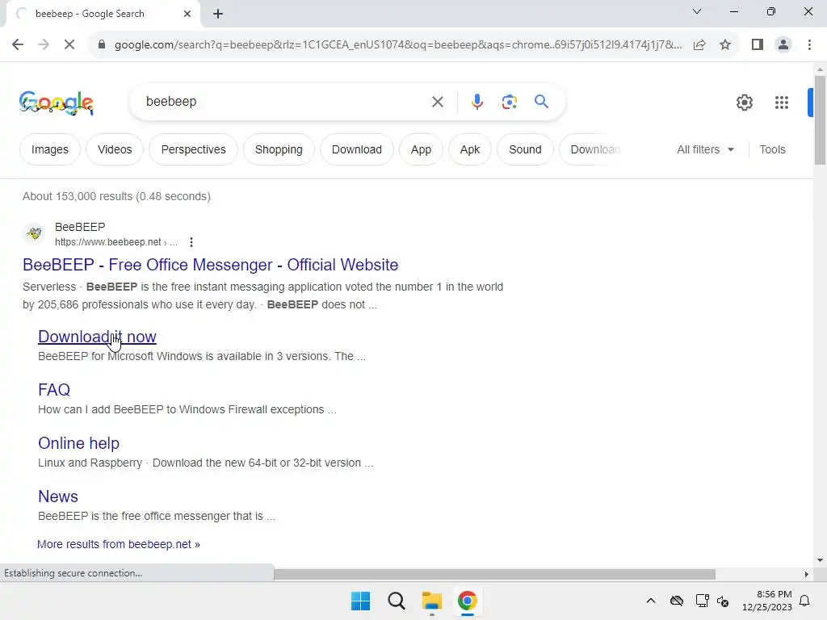The height and width of the screenshot is (620, 827).
Task: Apply the Apk filter chip
Action: click(x=469, y=149)
